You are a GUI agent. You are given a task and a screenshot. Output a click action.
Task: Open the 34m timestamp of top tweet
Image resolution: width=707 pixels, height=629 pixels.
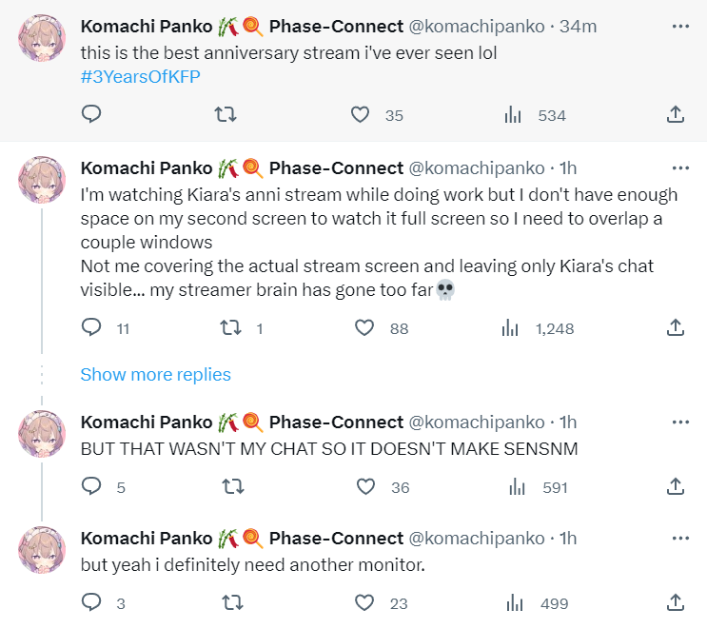578,27
